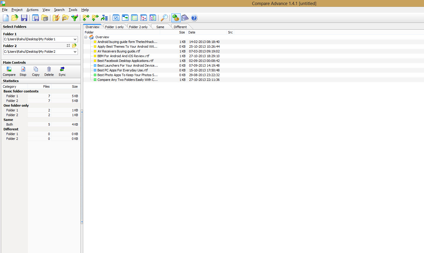This screenshot has width=424, height=253.
Task: Click the Sync button in Main Controls
Action: click(62, 72)
